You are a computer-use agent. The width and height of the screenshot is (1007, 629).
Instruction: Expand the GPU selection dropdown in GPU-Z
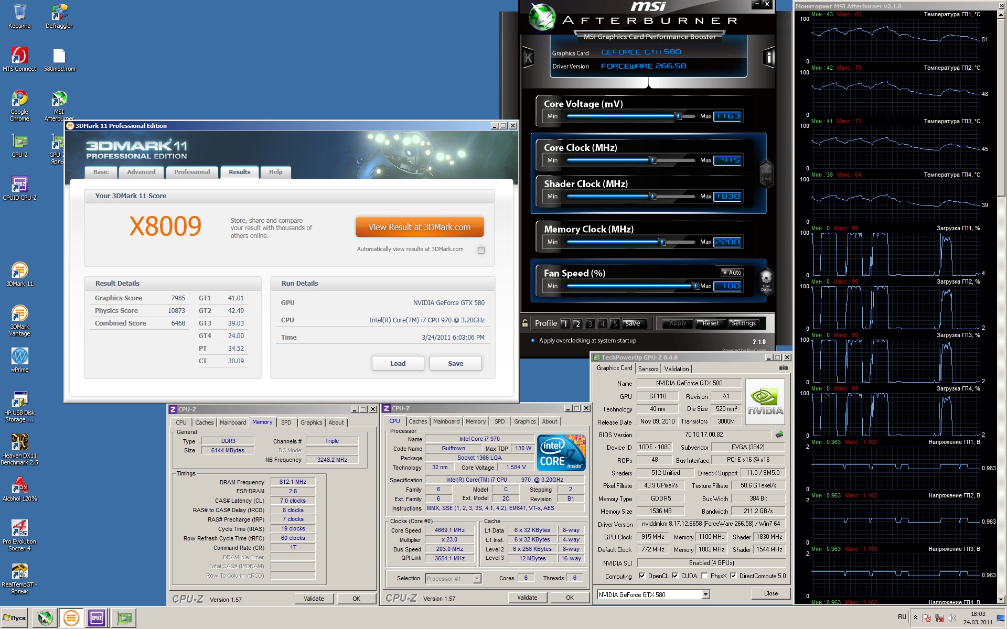(705, 594)
